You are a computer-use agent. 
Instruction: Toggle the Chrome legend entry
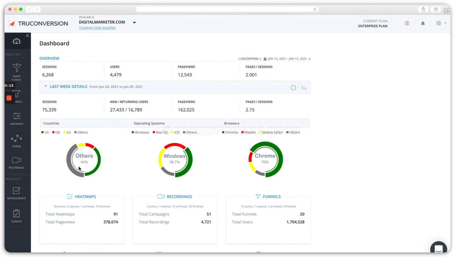(230, 132)
